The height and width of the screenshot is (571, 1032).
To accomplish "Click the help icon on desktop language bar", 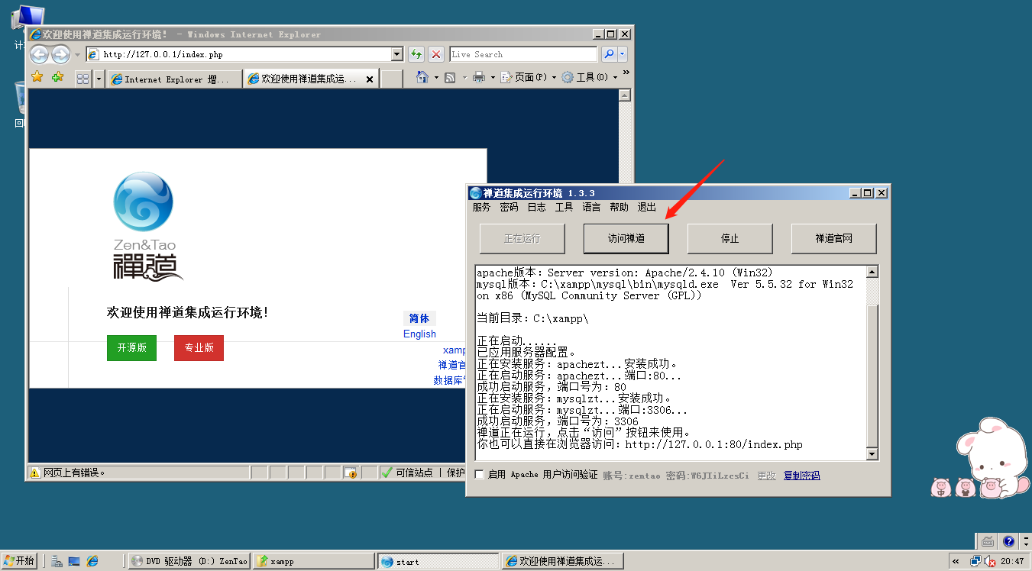I will pyautogui.click(x=1008, y=541).
